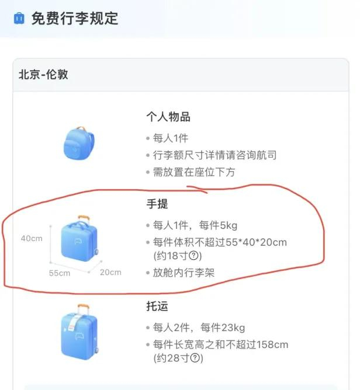Tap the 手提 section heading

coord(157,204)
